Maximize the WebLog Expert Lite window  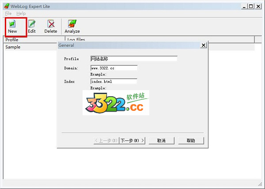point(251,7)
